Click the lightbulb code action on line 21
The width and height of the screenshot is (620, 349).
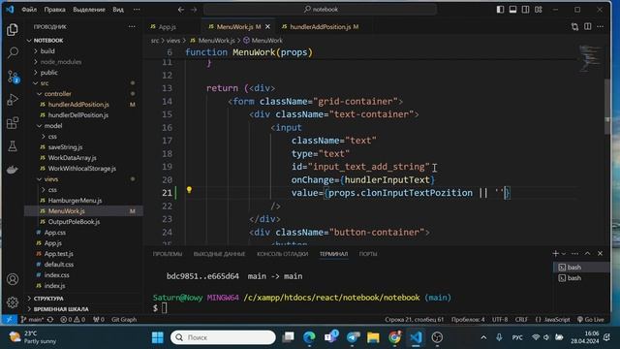pos(189,190)
